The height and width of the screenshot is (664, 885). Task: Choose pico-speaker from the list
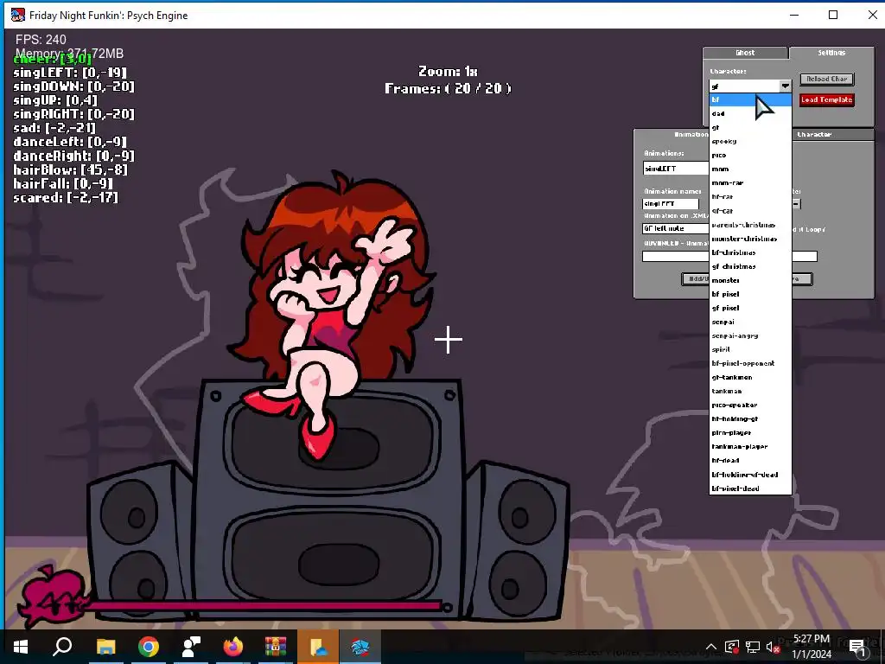tap(750, 405)
